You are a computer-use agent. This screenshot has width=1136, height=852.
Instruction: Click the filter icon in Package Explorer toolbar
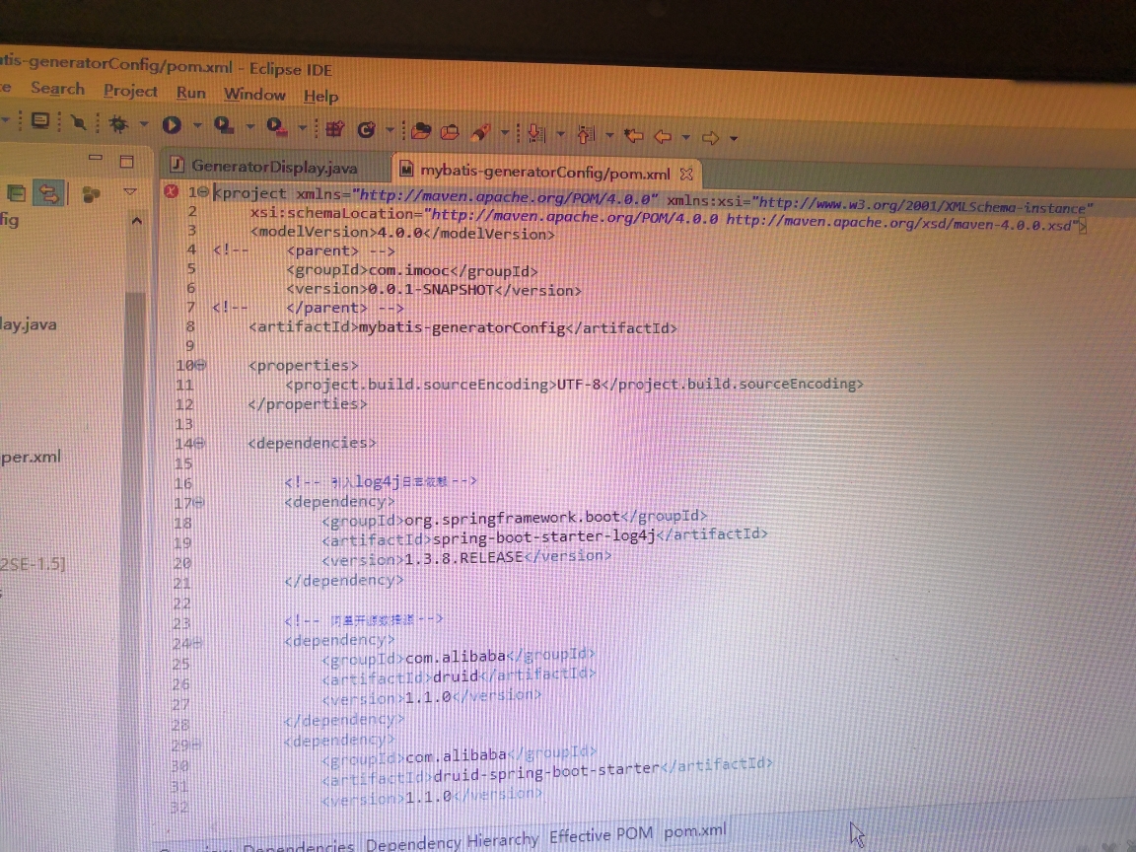[92, 194]
